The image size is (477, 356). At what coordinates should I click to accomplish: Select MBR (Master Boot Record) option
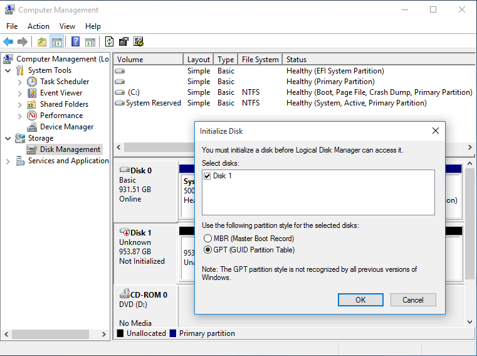tap(208, 239)
